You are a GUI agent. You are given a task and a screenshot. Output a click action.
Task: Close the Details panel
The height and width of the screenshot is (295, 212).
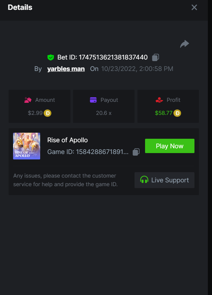(194, 7)
